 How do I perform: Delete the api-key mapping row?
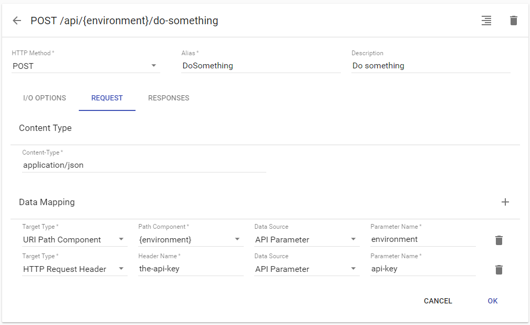[498, 269]
